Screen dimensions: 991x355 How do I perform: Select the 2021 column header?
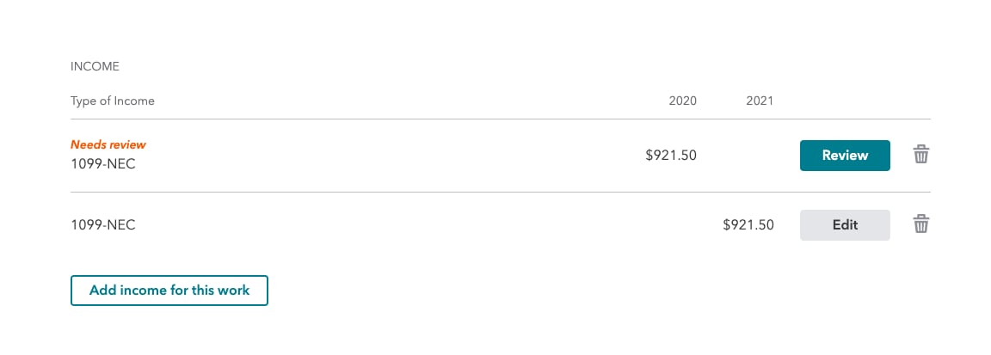[x=760, y=101]
